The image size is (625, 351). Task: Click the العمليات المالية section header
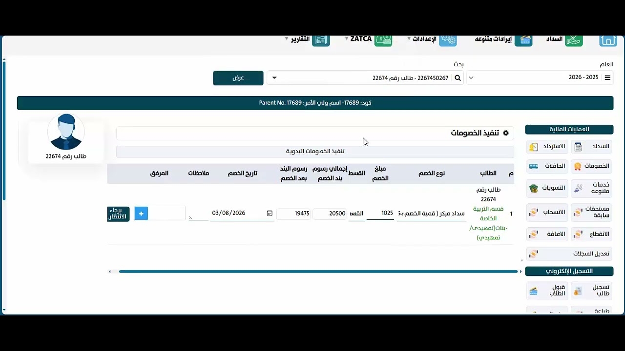[569, 129]
